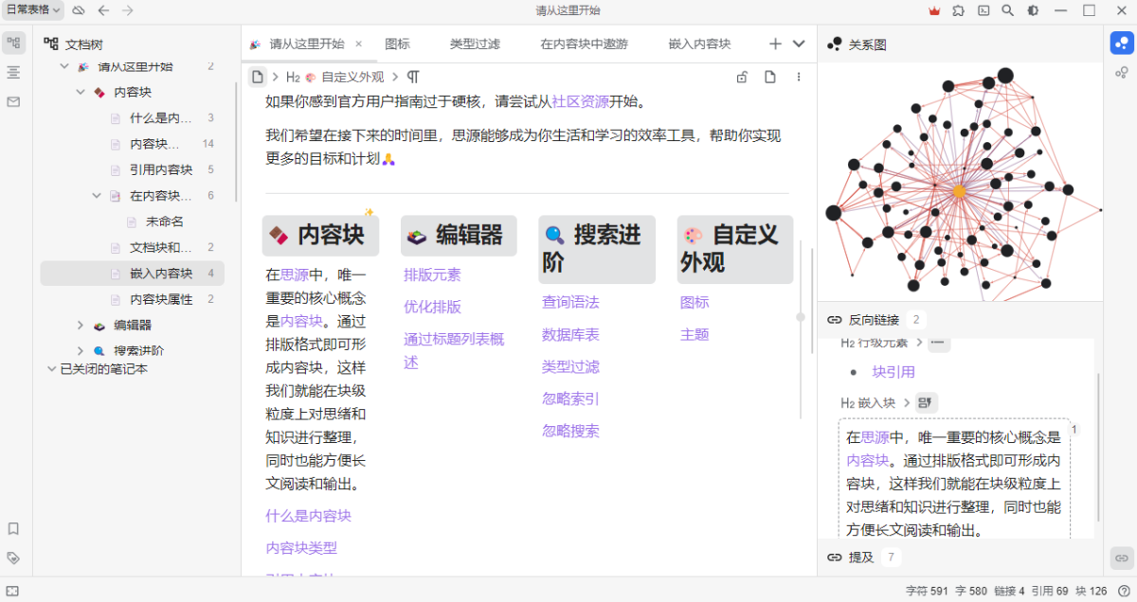Open the outline panel in left dock
1137x602 pixels.
point(13,72)
